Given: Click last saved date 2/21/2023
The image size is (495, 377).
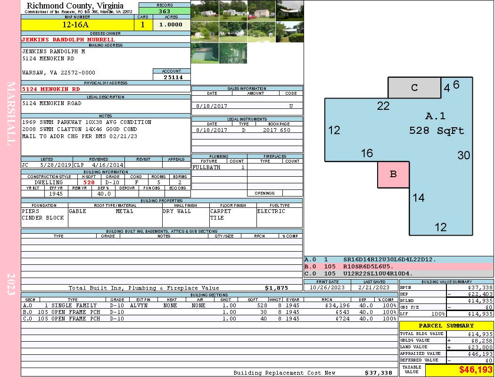Looking at the screenshot, I should click(374, 287).
